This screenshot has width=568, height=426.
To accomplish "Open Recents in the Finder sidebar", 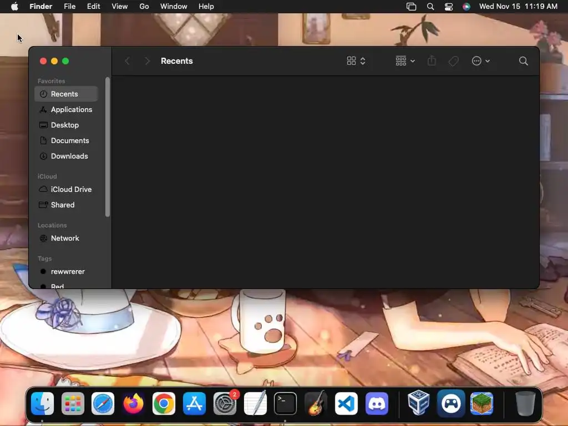I will coord(67,94).
